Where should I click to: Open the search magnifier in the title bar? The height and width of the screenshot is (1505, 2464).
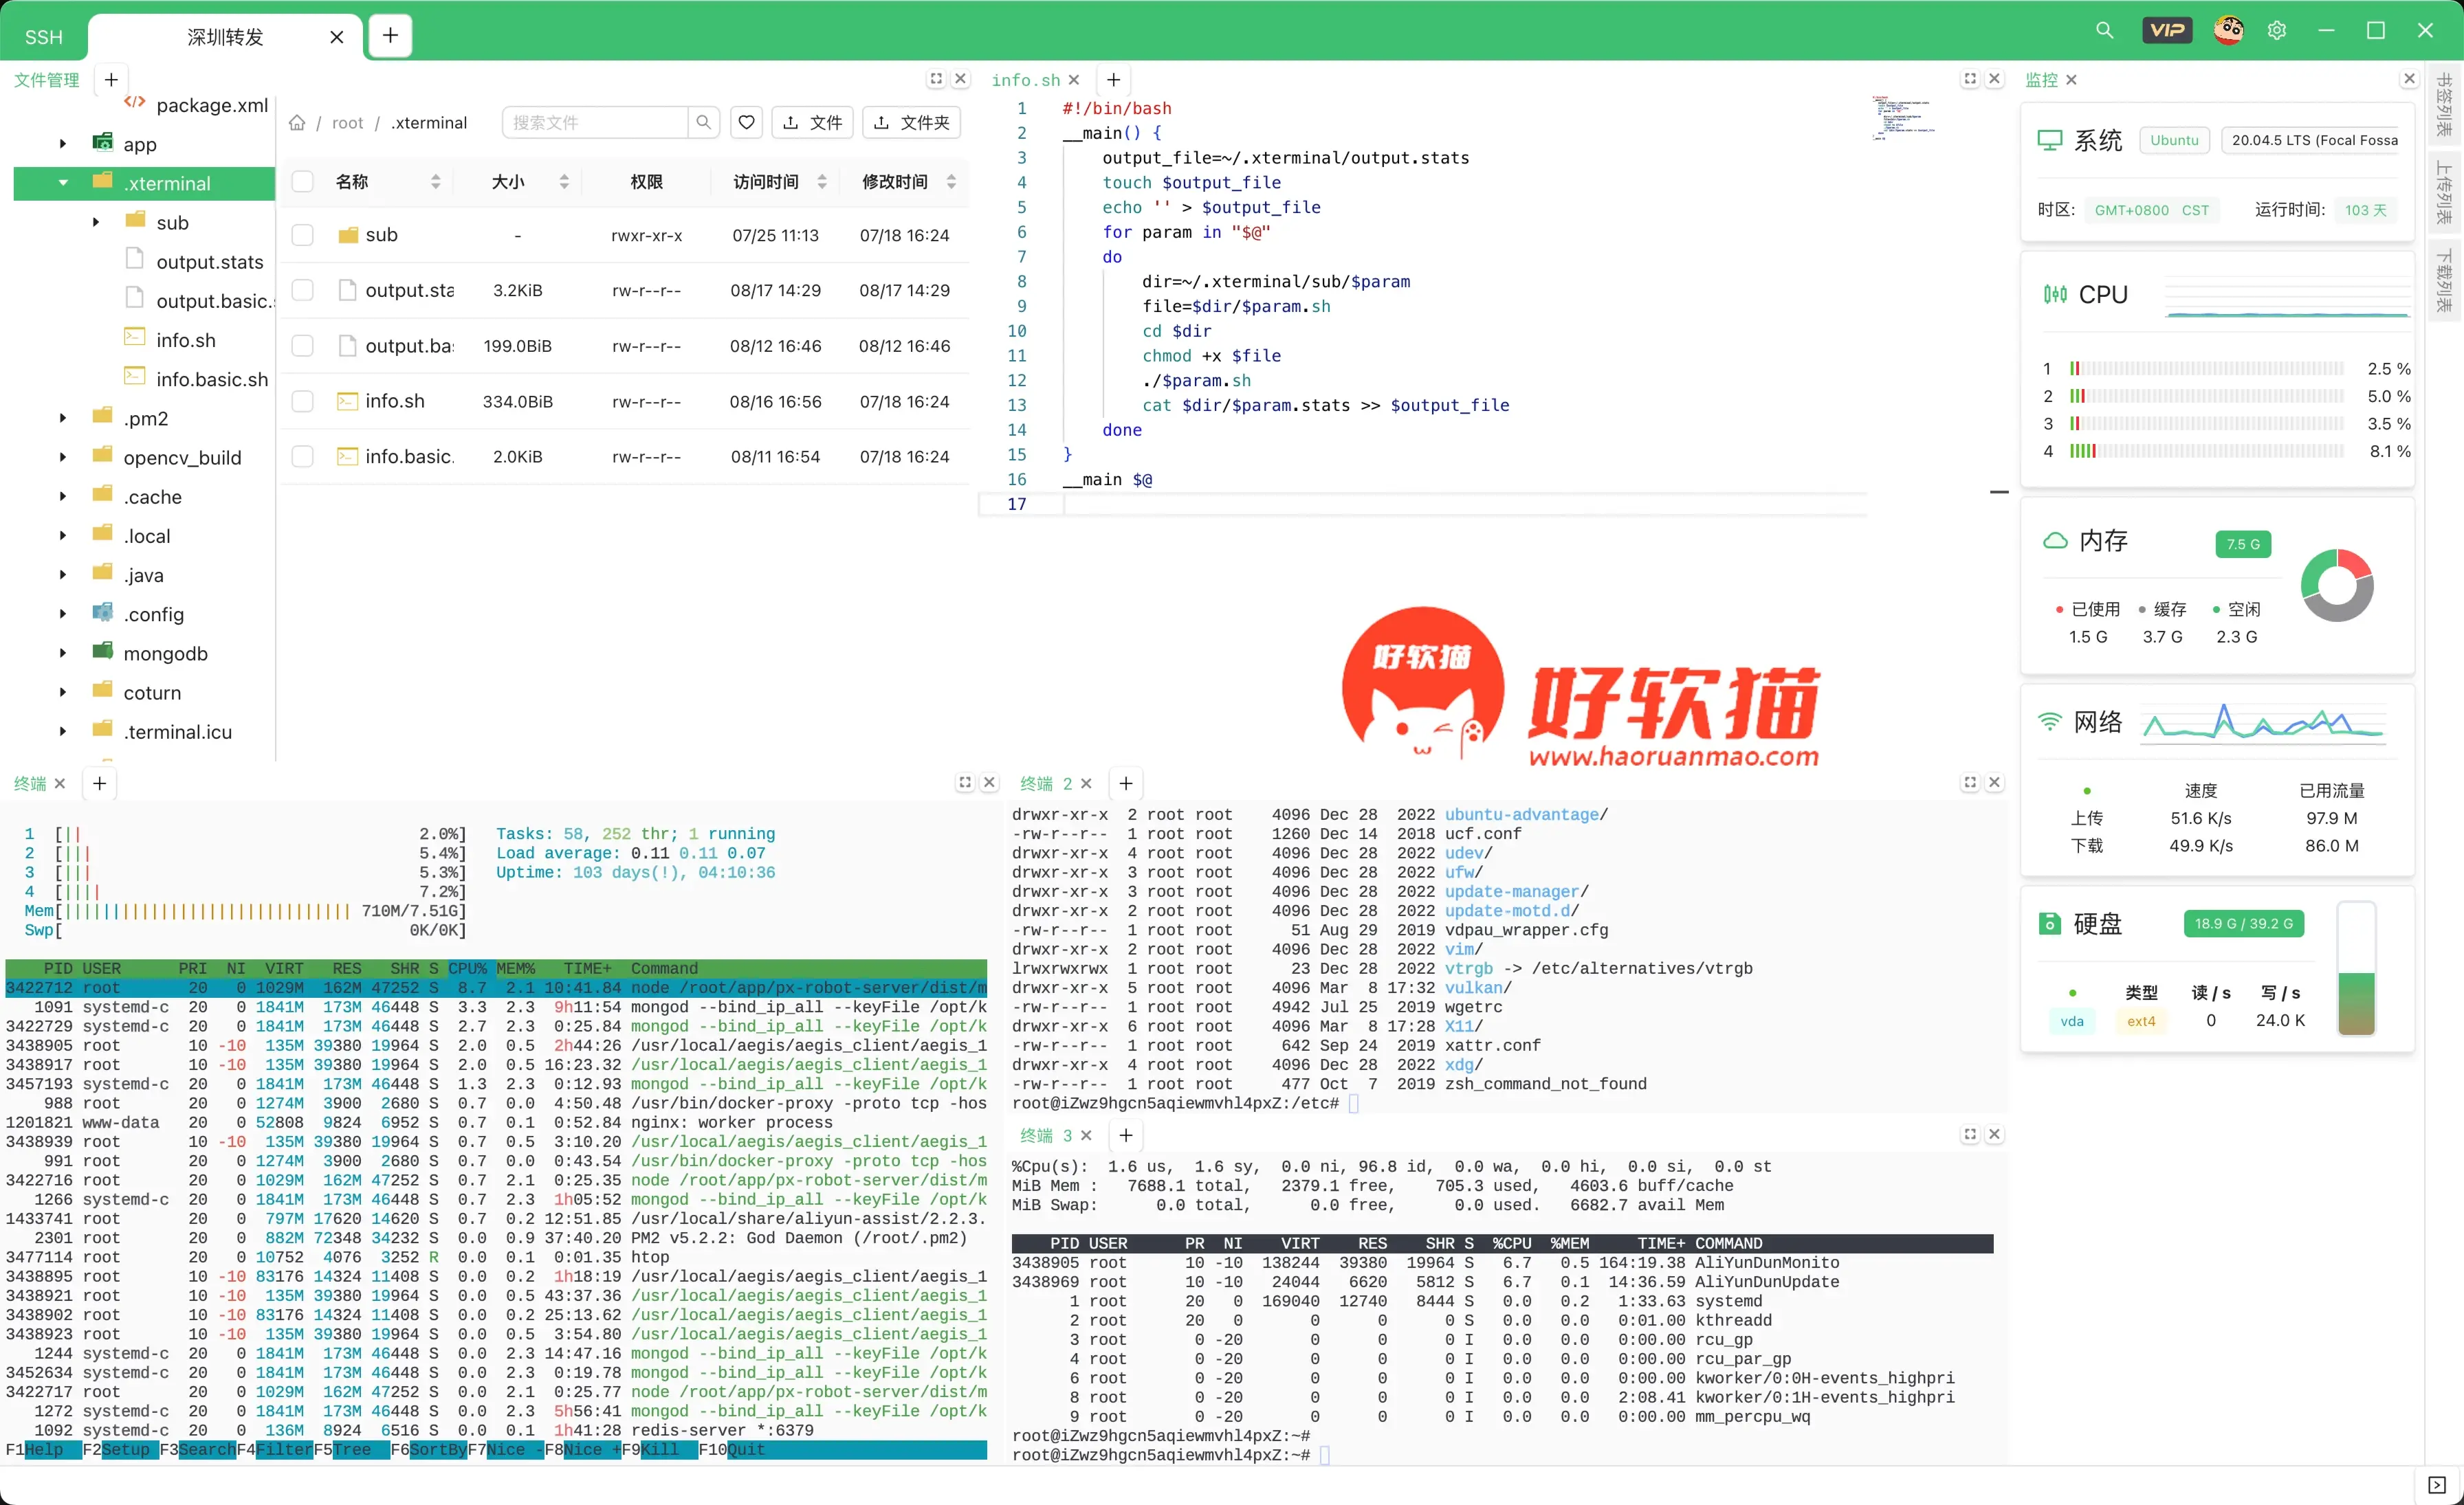pyautogui.click(x=2104, y=31)
